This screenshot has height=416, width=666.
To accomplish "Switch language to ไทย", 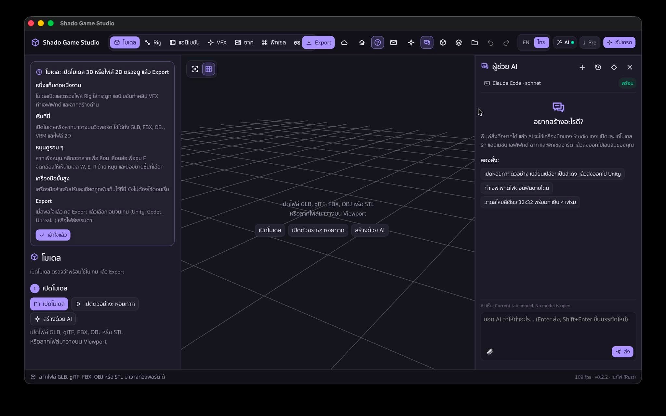I will point(541,43).
